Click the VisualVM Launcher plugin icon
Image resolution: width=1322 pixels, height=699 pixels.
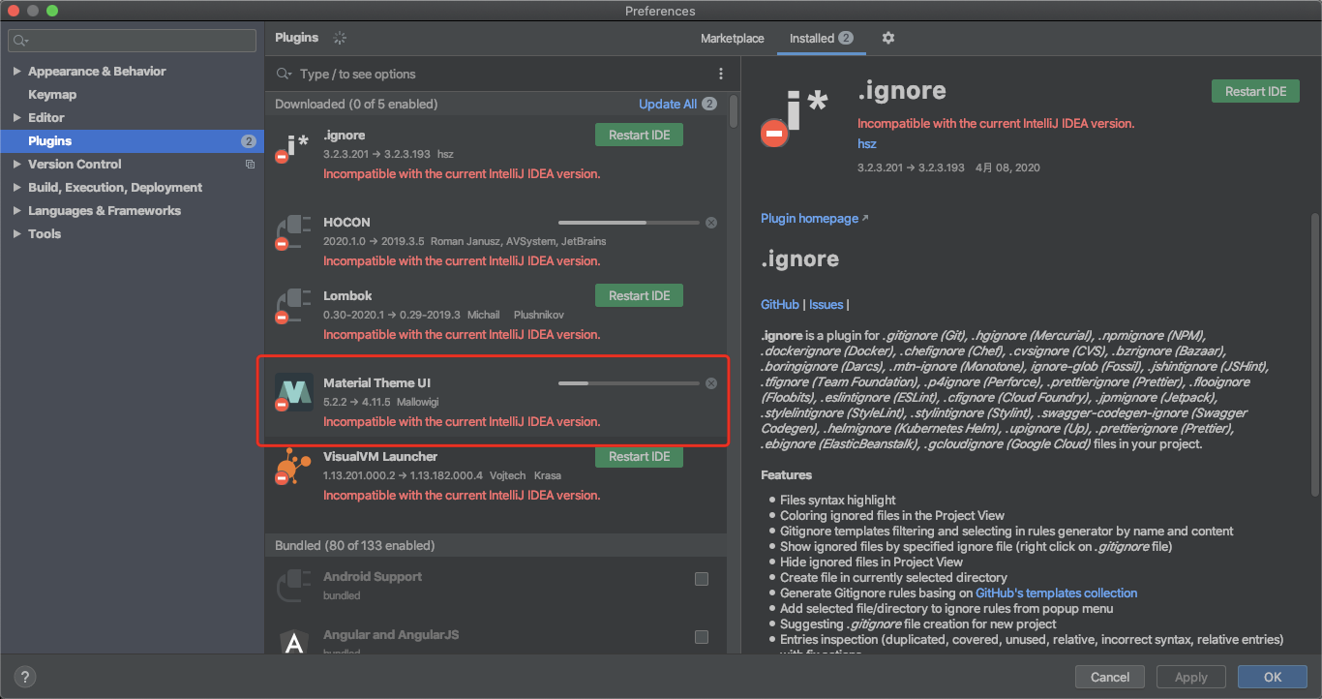click(293, 466)
